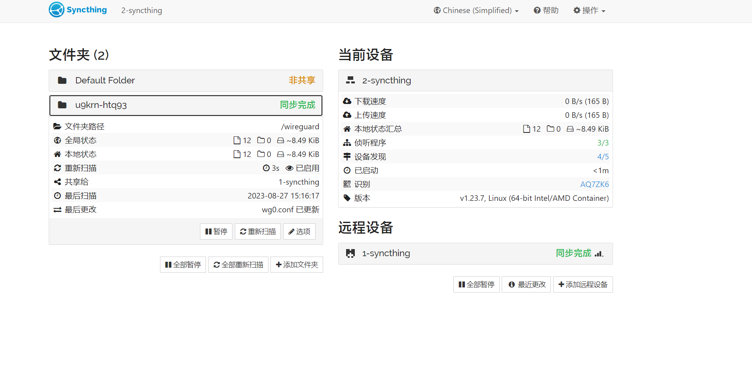Open the device ID link AQ7ZK6
Viewport: 752px width, 391px height.
pyautogui.click(x=594, y=184)
